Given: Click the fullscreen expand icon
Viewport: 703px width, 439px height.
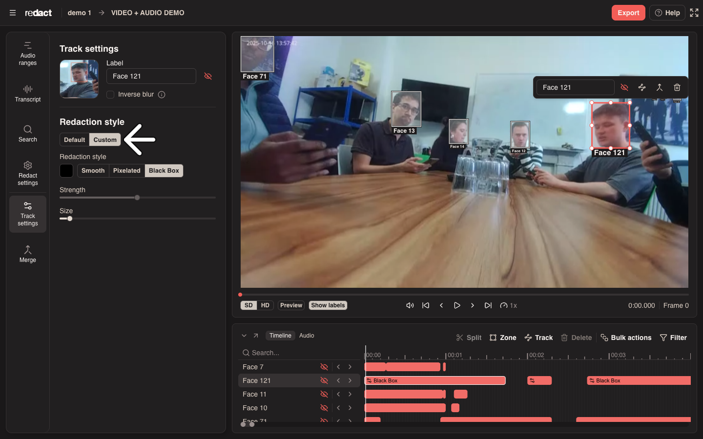Looking at the screenshot, I should coord(694,13).
